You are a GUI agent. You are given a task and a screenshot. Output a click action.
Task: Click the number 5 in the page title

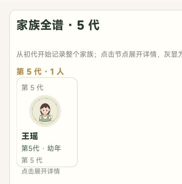tap(80, 25)
